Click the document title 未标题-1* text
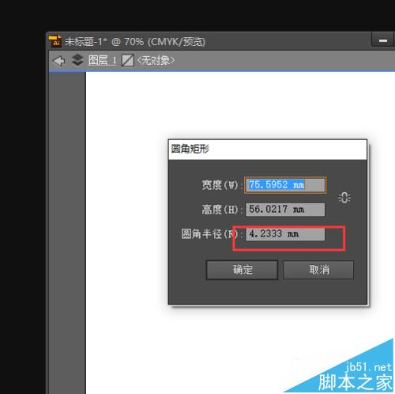The height and width of the screenshot is (394, 395). pyautogui.click(x=86, y=42)
